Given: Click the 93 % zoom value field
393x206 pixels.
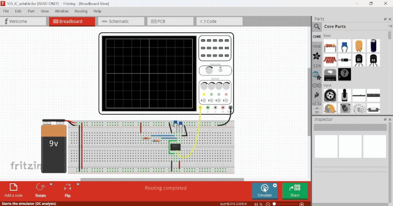Looking at the screenshot, I should click(258, 204).
